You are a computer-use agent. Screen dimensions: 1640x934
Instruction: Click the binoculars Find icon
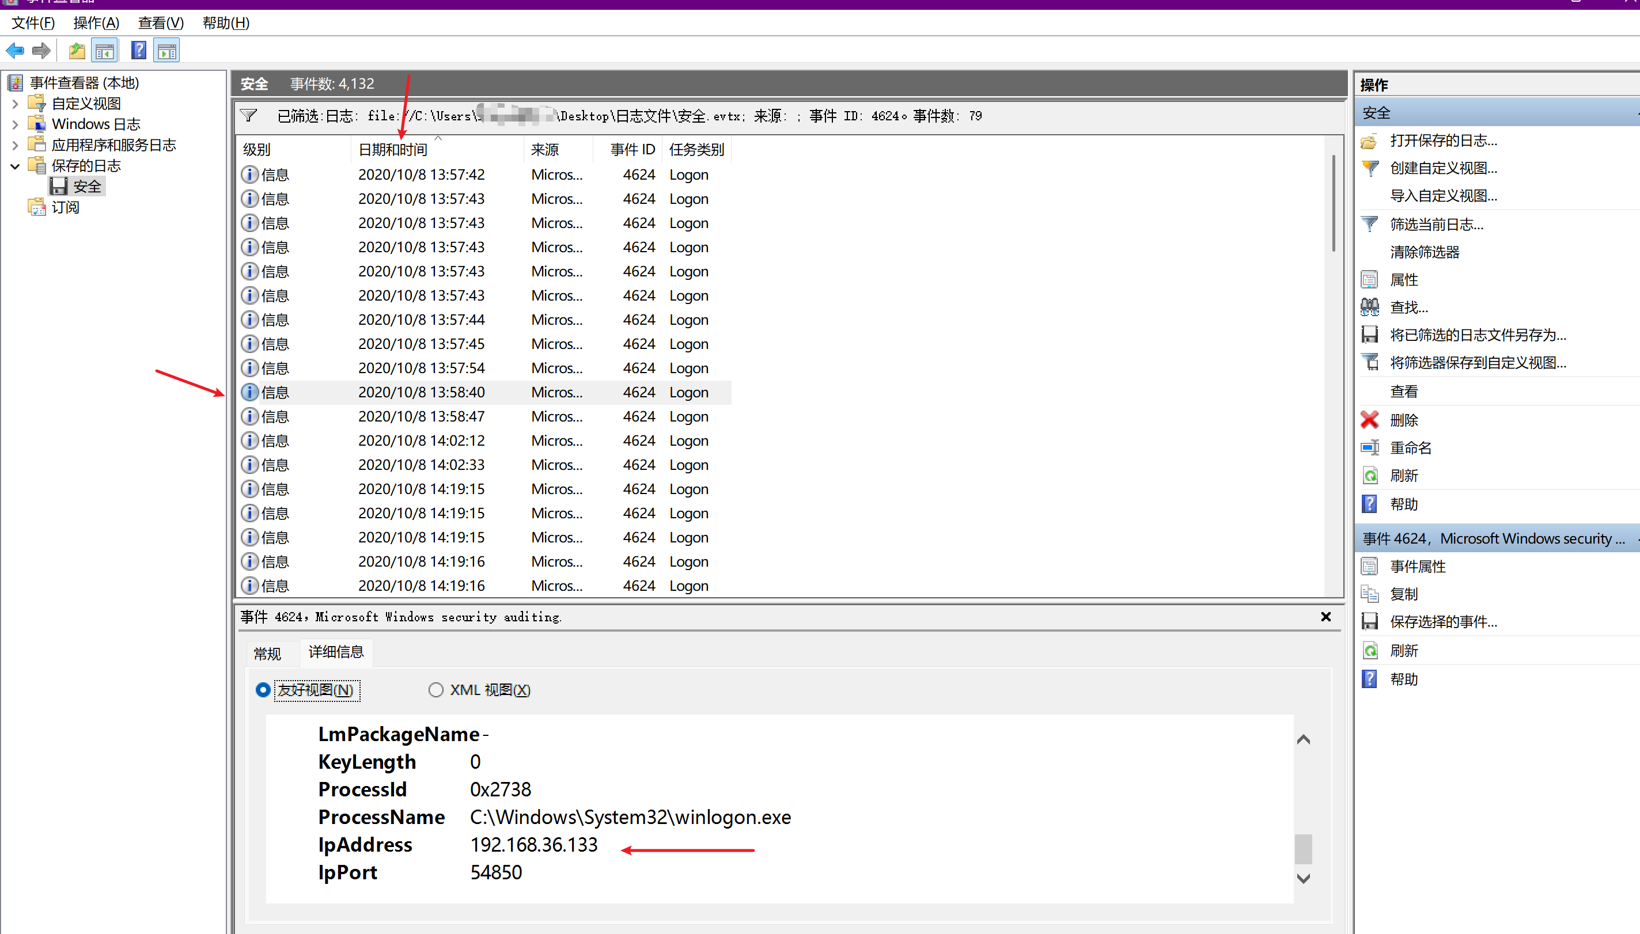[1370, 307]
